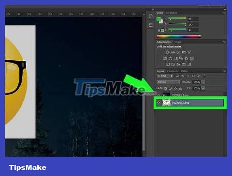Open the Color panel flyout menu

pyautogui.click(x=224, y=13)
